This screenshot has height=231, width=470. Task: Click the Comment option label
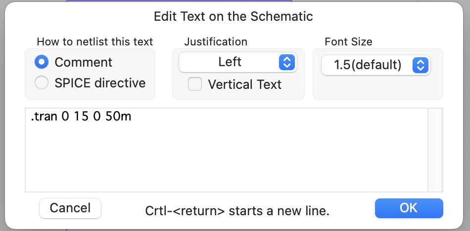83,62
